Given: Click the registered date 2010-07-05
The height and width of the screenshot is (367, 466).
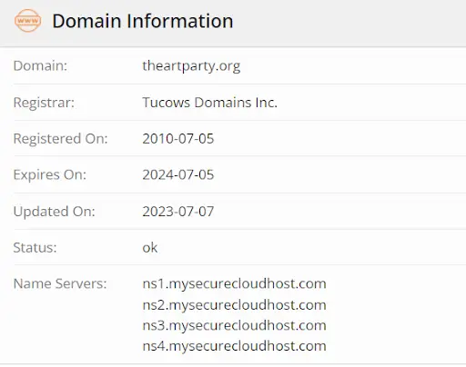Looking at the screenshot, I should (x=178, y=139).
